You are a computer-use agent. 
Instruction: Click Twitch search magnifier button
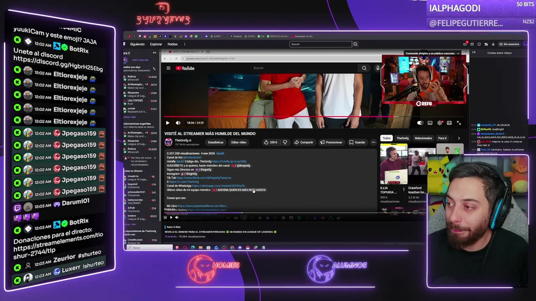[355, 44]
